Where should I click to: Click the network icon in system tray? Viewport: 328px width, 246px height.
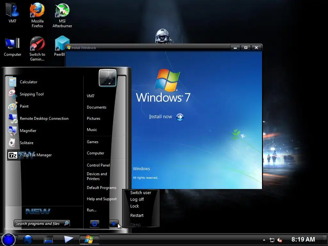[272, 240]
